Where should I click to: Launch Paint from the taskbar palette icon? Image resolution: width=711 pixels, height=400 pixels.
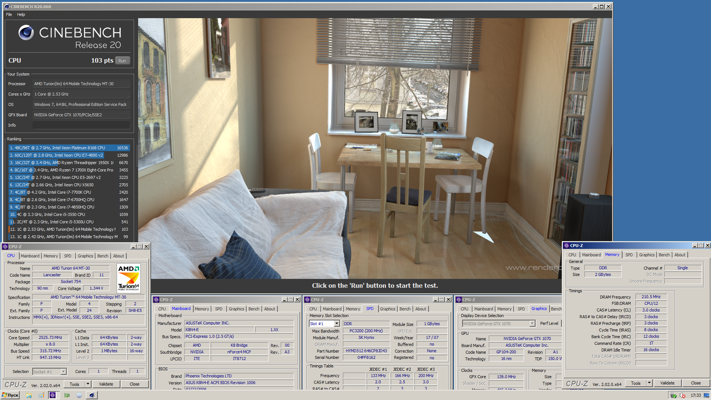click(x=41, y=395)
